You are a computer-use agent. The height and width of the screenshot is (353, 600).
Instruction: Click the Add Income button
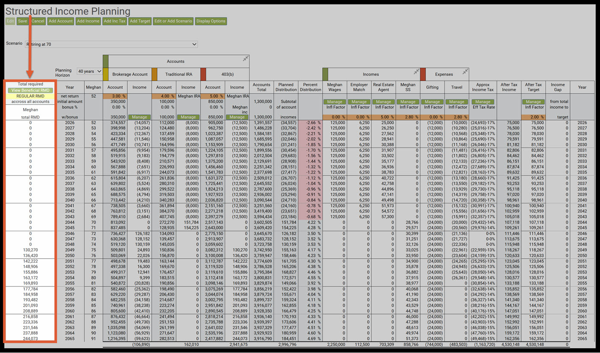coord(88,21)
